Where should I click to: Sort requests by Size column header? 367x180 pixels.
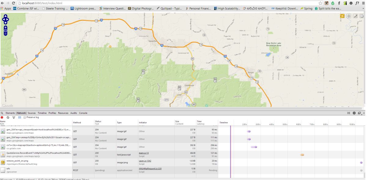pyautogui.click(x=185, y=122)
